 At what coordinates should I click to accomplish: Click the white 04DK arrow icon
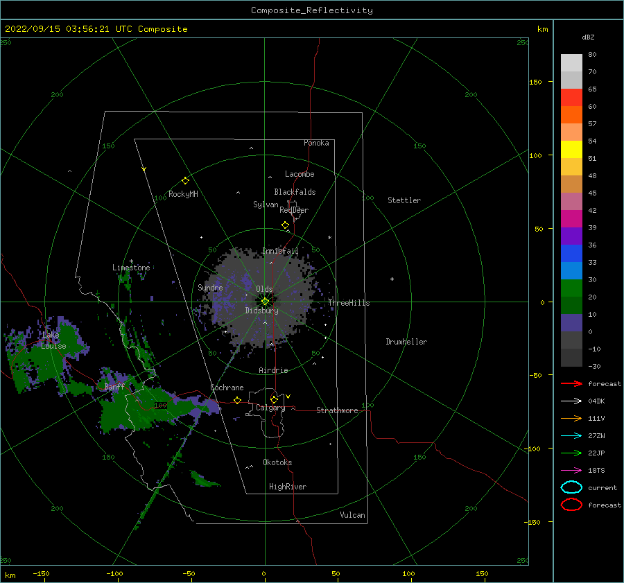click(571, 401)
